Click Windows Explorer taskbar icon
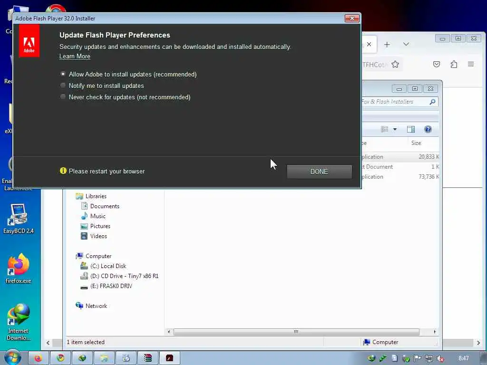The width and height of the screenshot is (487, 365). [104, 358]
